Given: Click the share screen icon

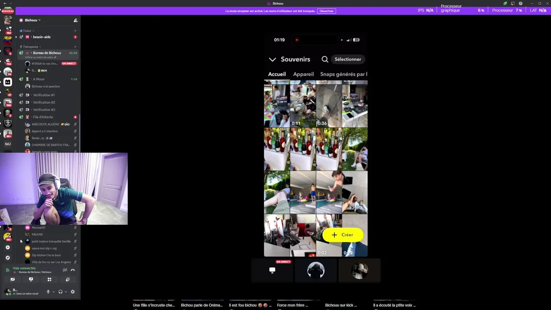Looking at the screenshot, I should 31,280.
